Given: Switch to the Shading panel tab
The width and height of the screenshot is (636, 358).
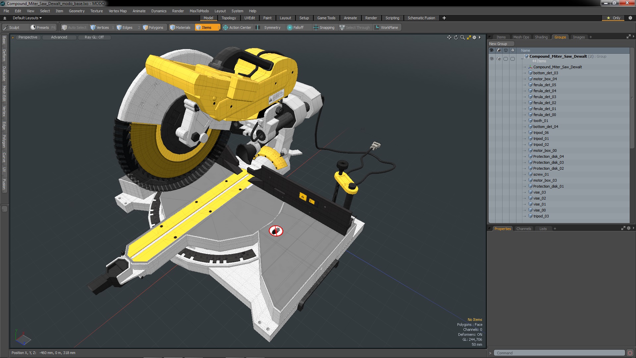Looking at the screenshot, I should 541,37.
